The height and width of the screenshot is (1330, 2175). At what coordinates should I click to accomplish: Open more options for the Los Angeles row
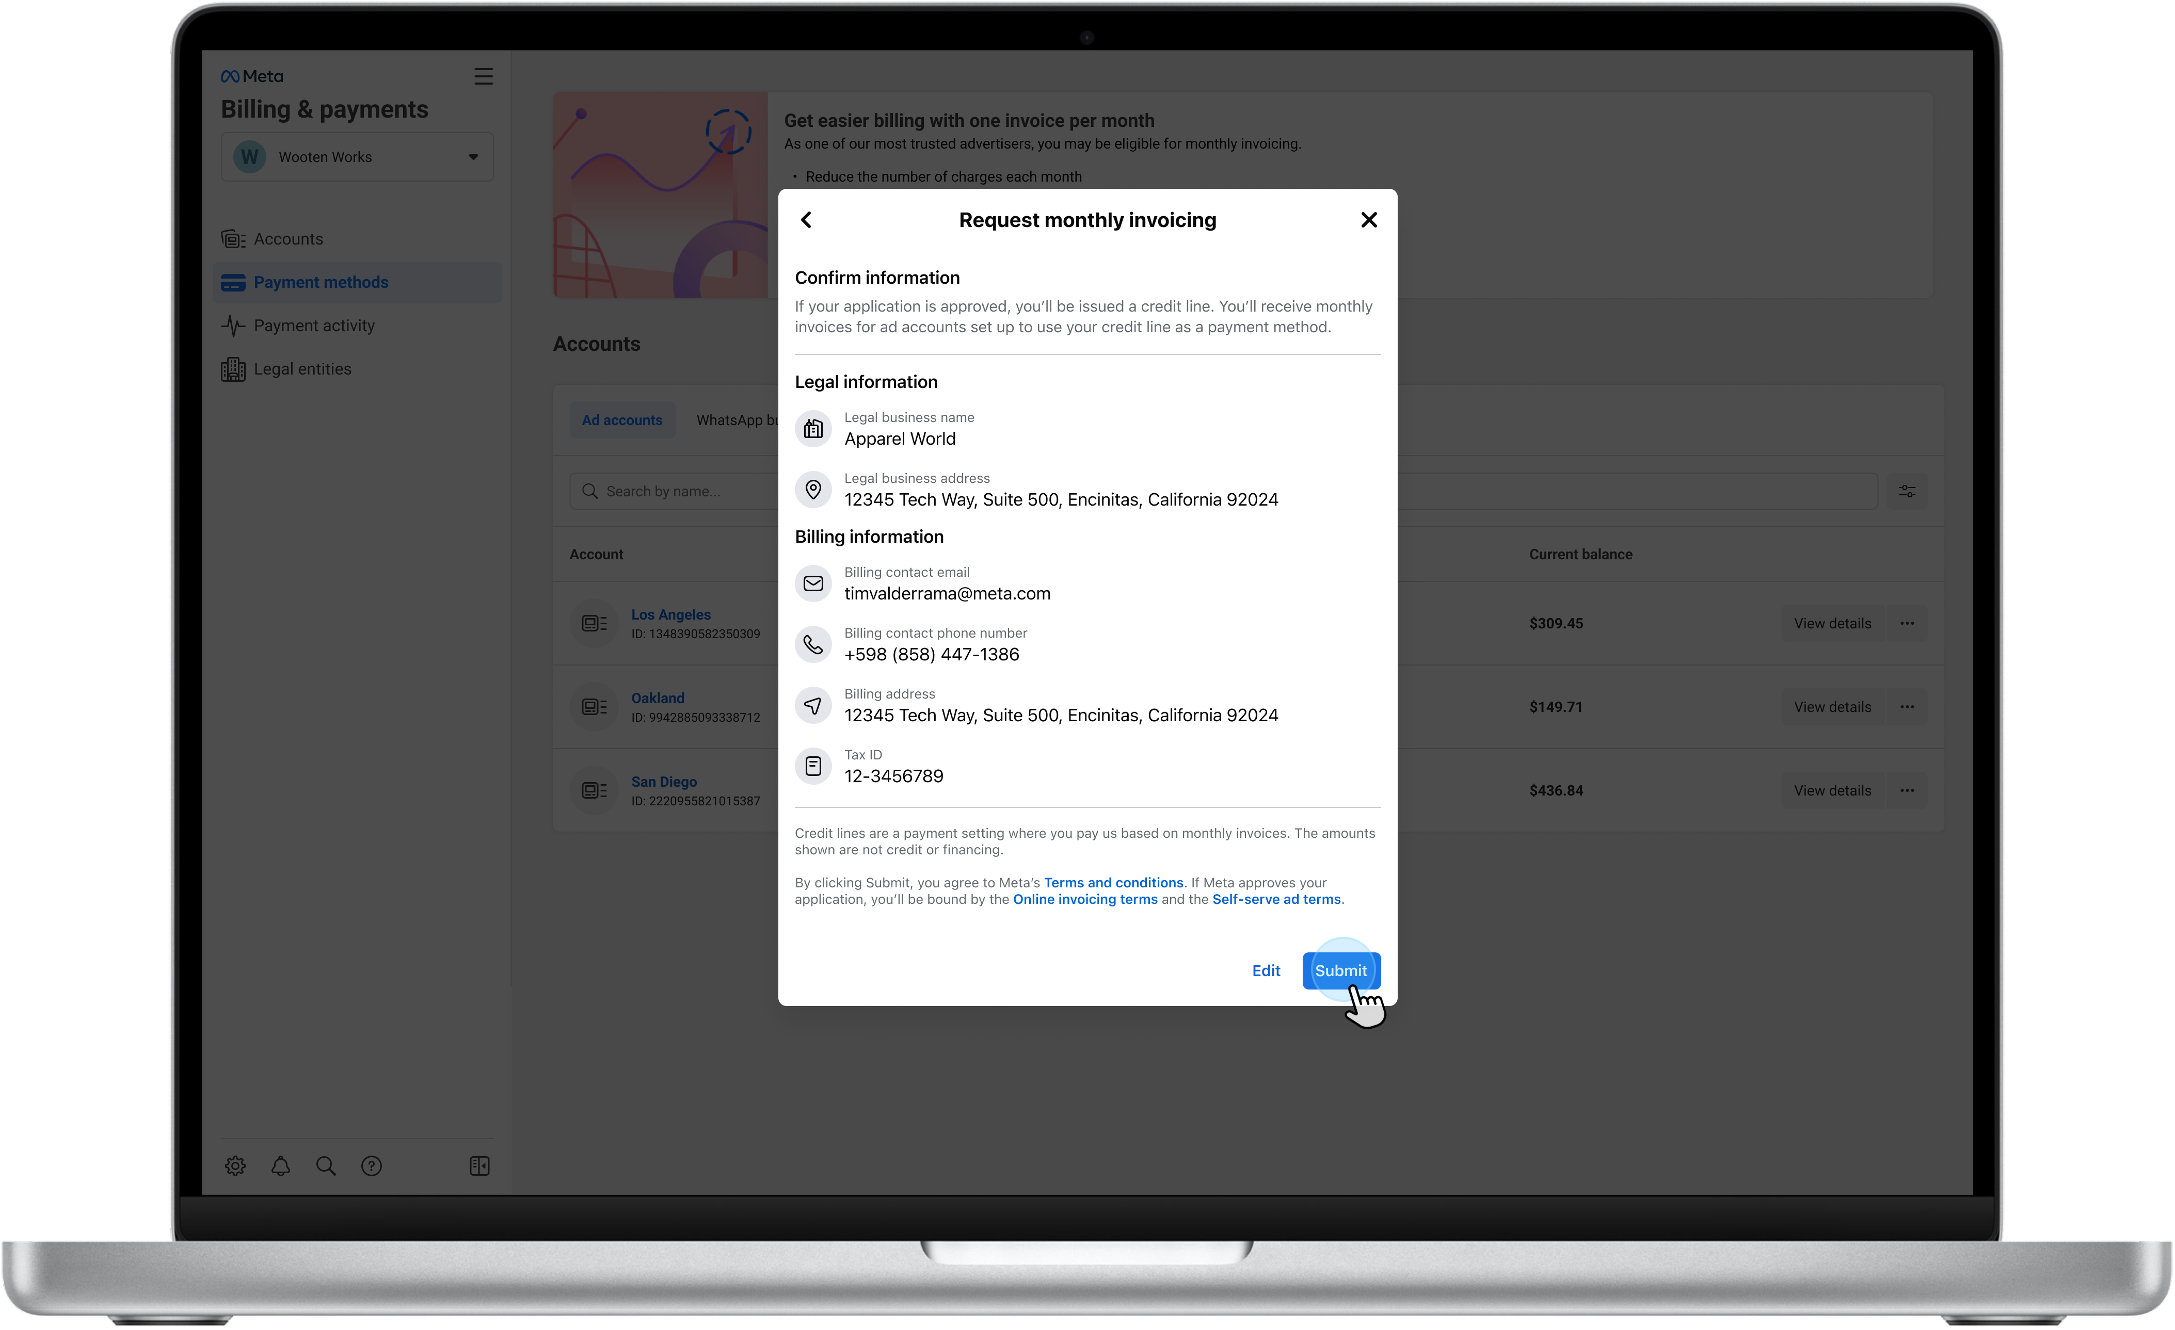(x=1907, y=623)
